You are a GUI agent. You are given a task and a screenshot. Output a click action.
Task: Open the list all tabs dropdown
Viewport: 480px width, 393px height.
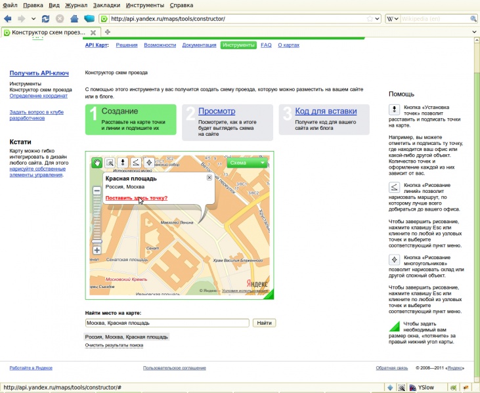[474, 31]
